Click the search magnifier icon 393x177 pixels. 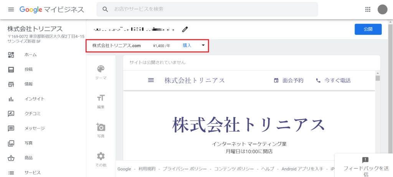(x=105, y=10)
